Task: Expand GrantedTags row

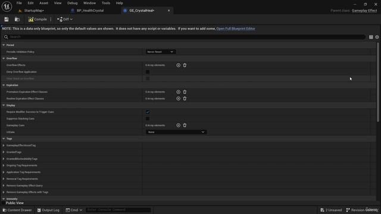Action: click(4, 152)
